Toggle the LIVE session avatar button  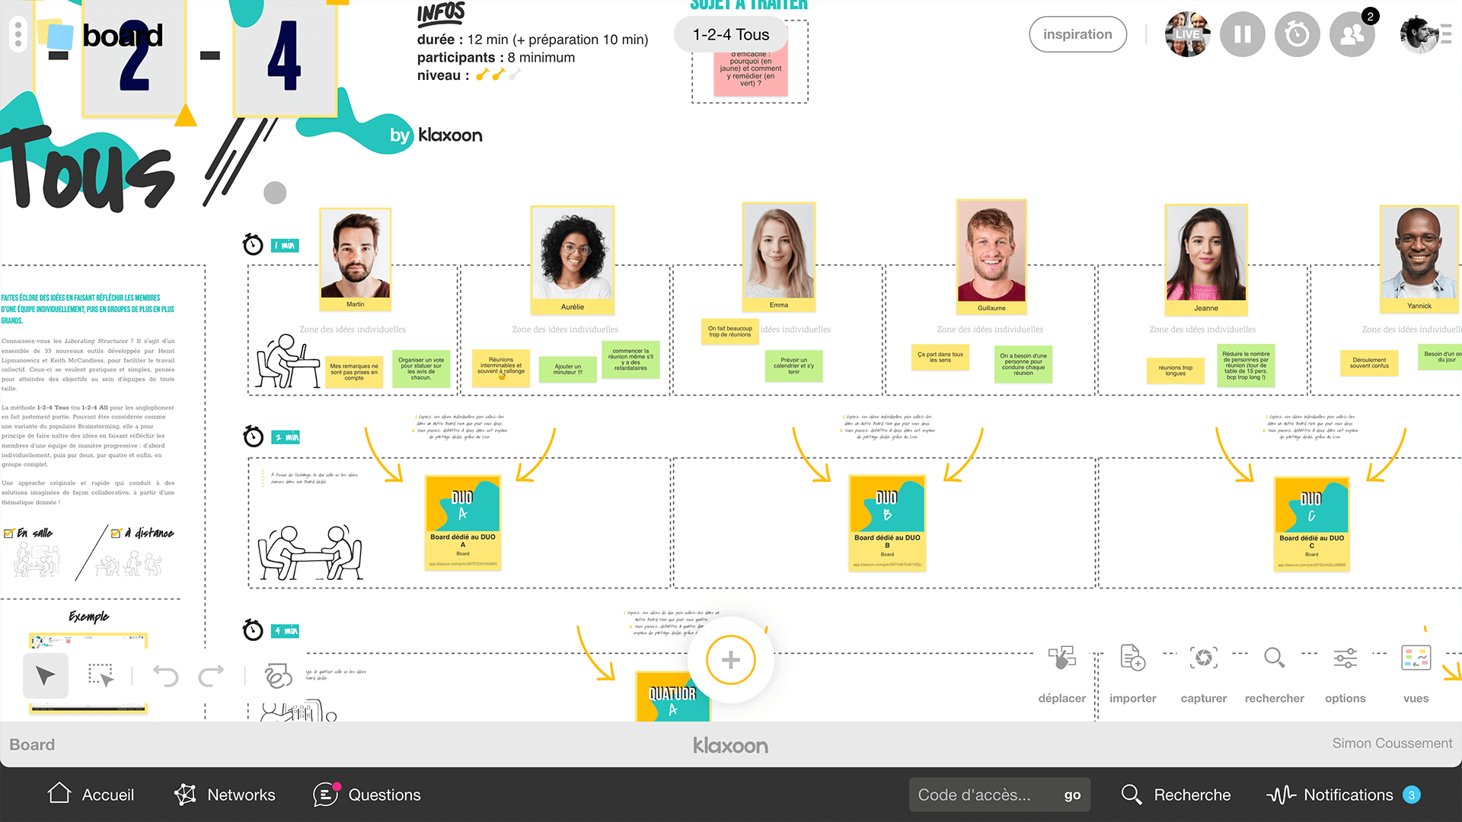(x=1187, y=34)
